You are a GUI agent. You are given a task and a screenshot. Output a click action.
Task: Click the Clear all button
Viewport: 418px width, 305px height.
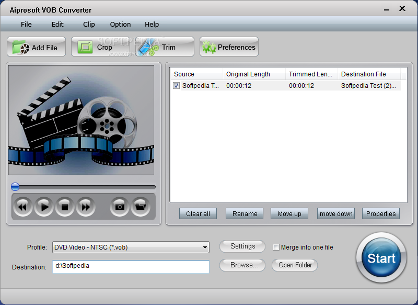tap(198, 214)
